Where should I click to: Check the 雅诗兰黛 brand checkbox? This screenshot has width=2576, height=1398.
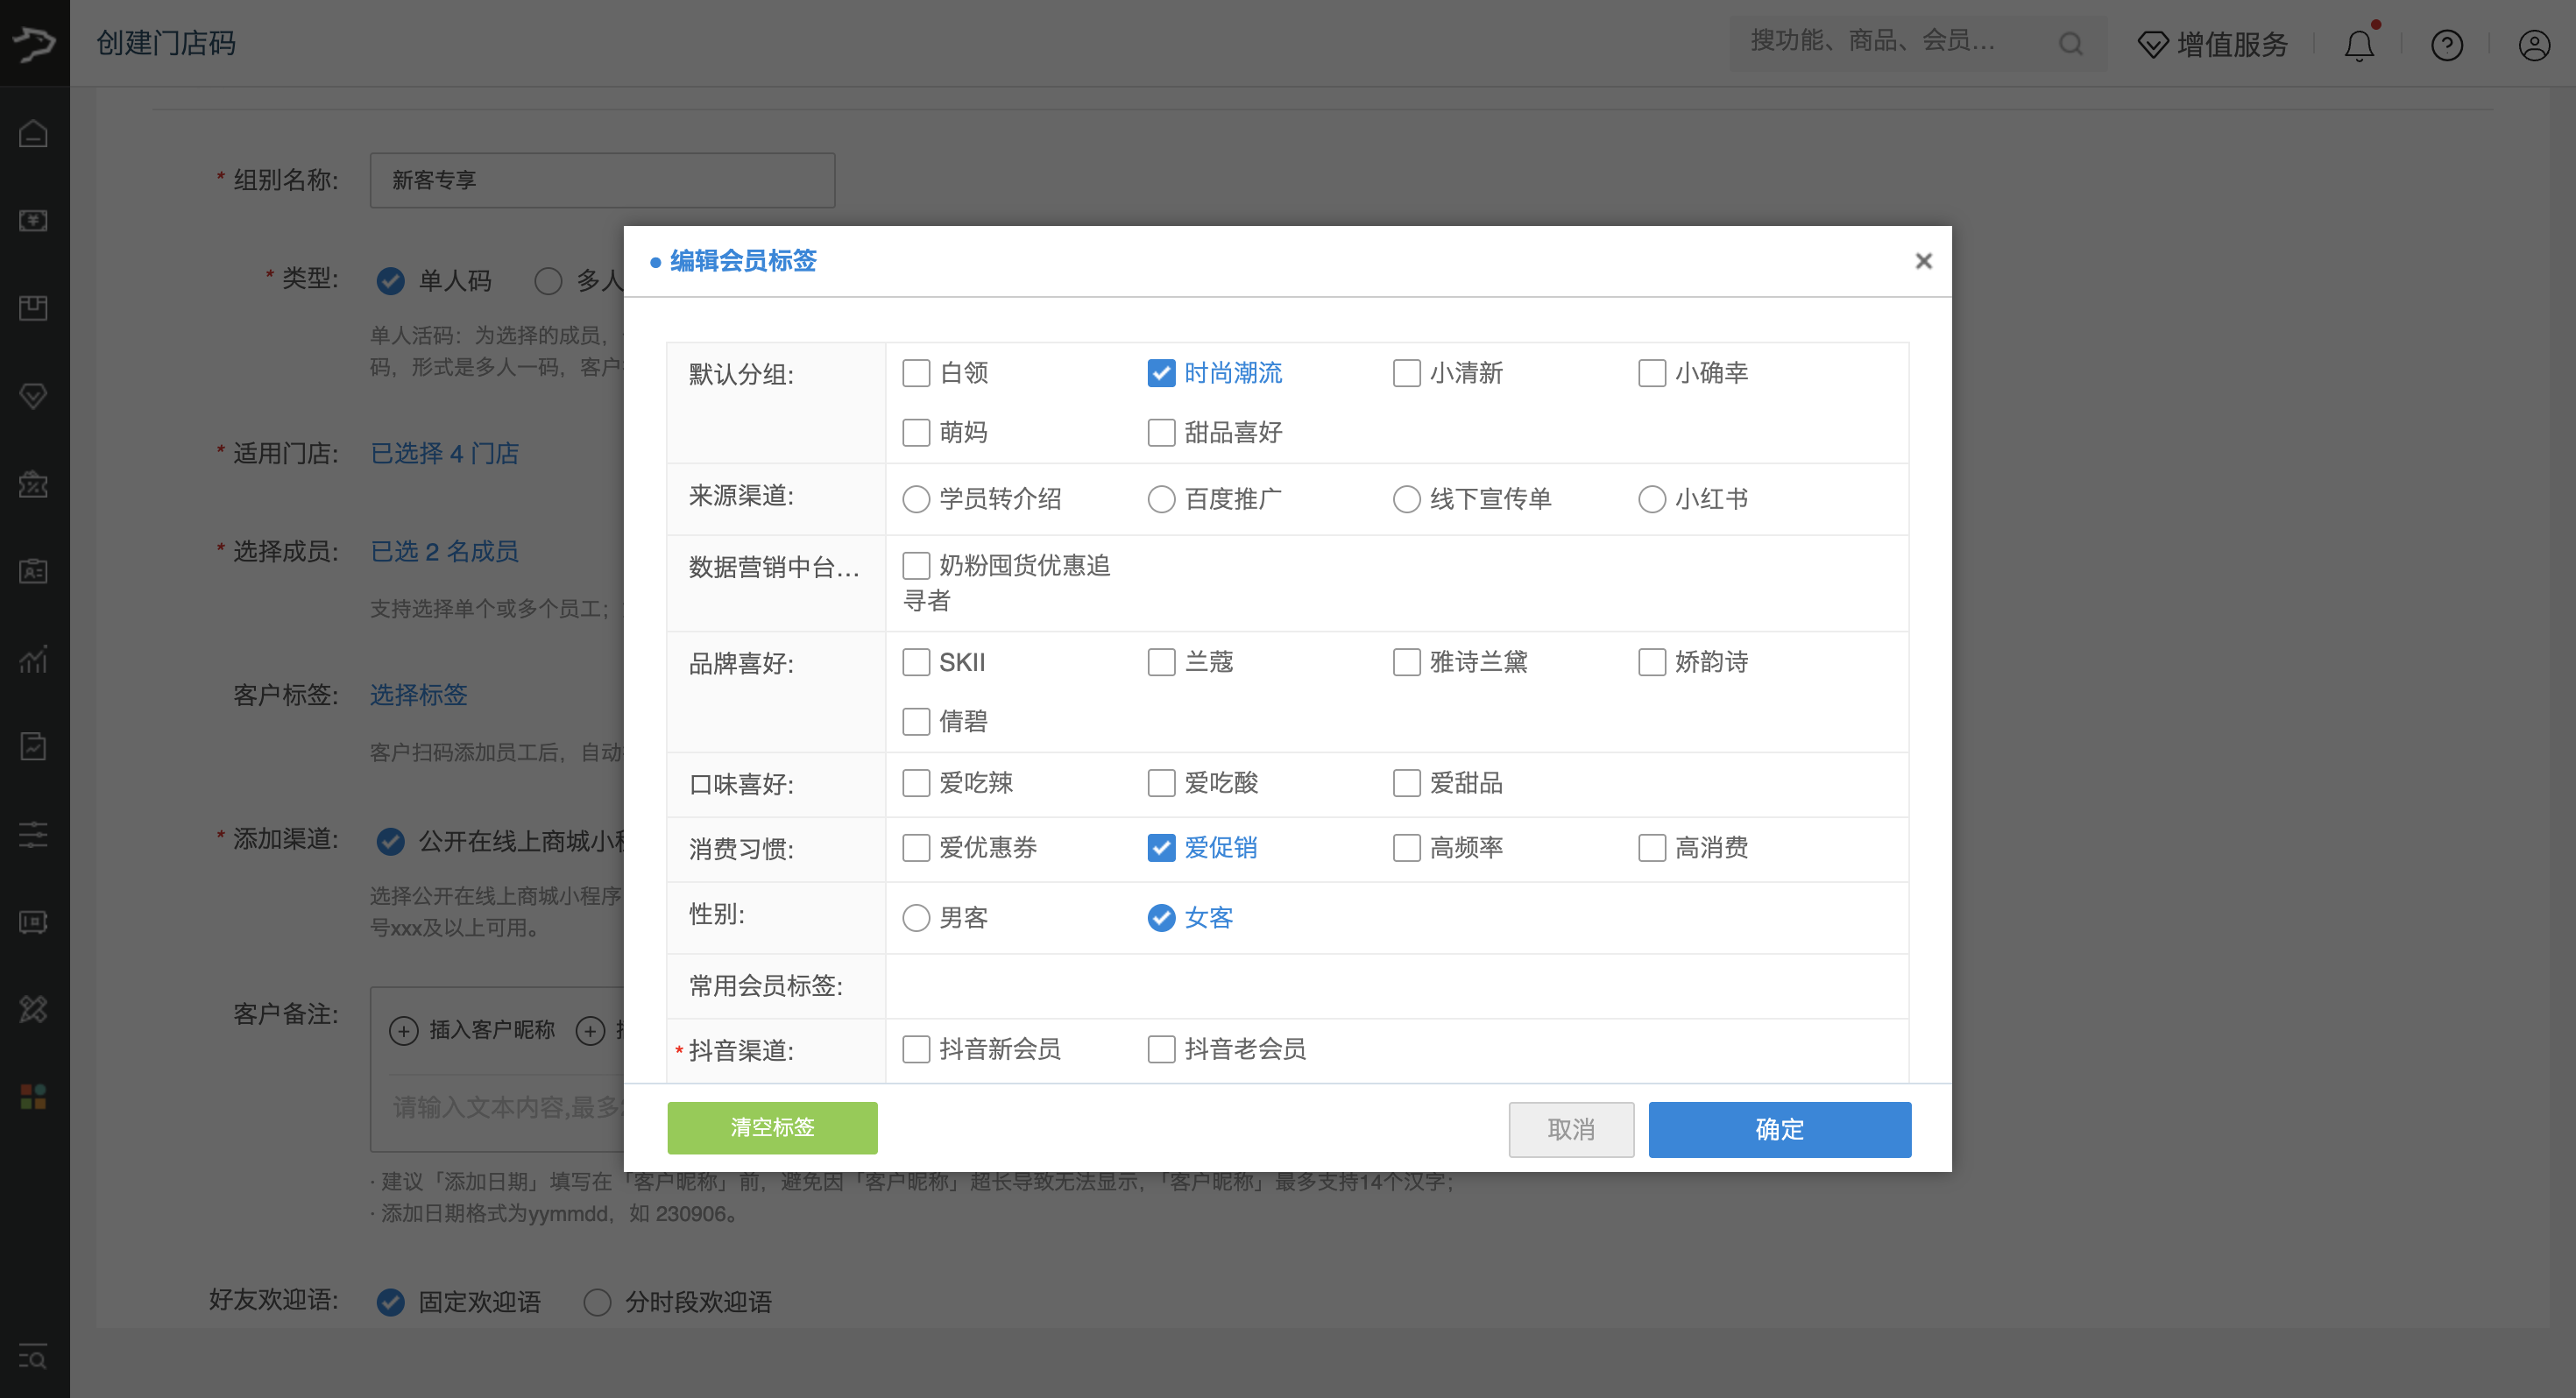(1406, 662)
